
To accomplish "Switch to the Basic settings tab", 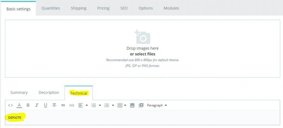I will [18, 9].
